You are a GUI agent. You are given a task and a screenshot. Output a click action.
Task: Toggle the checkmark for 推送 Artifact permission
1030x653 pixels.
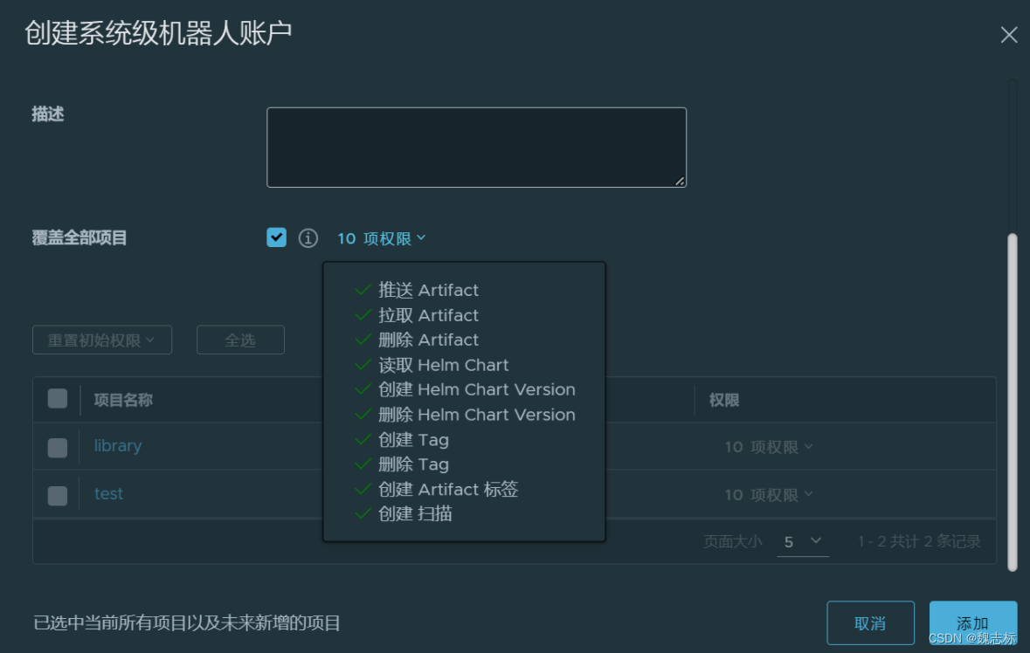(363, 290)
